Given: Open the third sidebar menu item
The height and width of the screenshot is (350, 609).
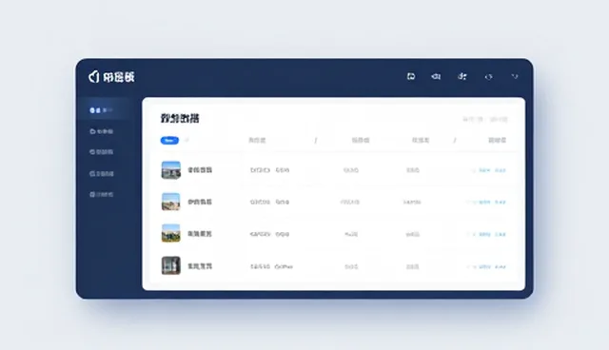Looking at the screenshot, I should click(102, 152).
